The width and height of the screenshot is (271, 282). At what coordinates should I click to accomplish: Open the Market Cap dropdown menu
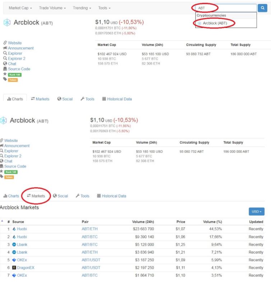point(20,8)
